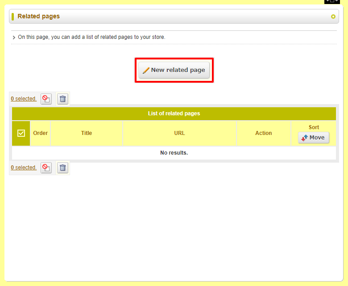The width and height of the screenshot is (348, 286).
Task: Click the deselect icon below the table
Action: pos(46,168)
